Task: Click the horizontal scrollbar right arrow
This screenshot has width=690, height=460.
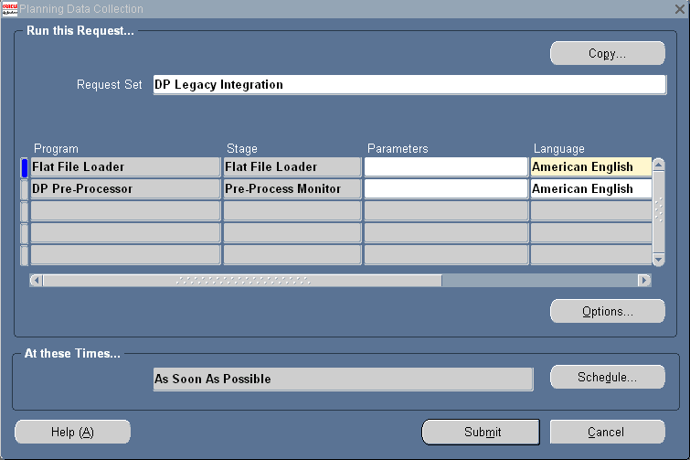Action: coord(644,280)
